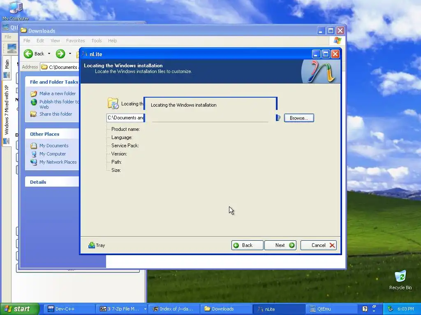Click the nLite path input field
This screenshot has height=315, width=421.
click(x=125, y=118)
